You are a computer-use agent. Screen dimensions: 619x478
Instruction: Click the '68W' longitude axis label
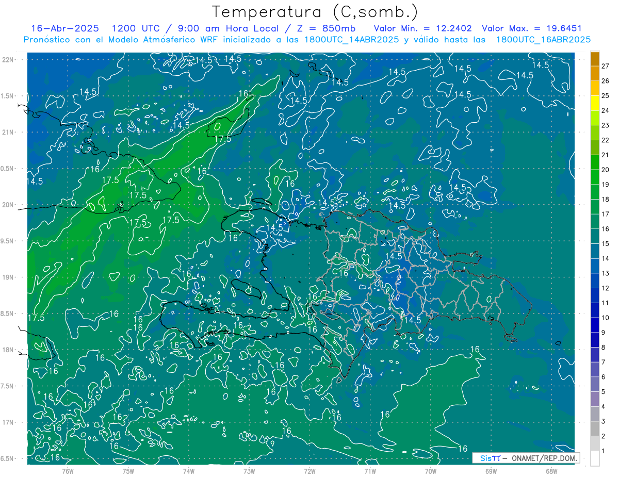coord(551,471)
